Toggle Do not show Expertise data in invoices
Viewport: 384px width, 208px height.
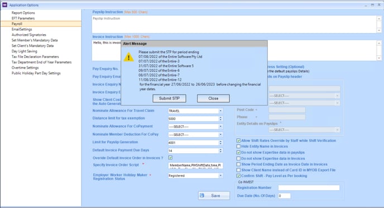[238, 158]
